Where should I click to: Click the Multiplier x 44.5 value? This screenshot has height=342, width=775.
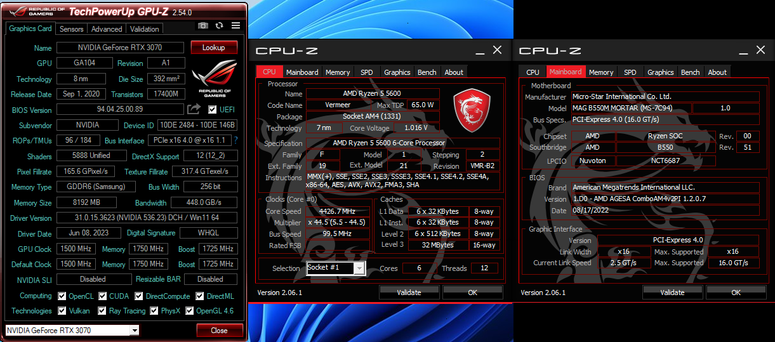tap(338, 223)
